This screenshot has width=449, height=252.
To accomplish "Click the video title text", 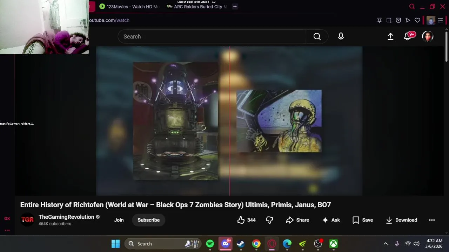I will point(175,205).
